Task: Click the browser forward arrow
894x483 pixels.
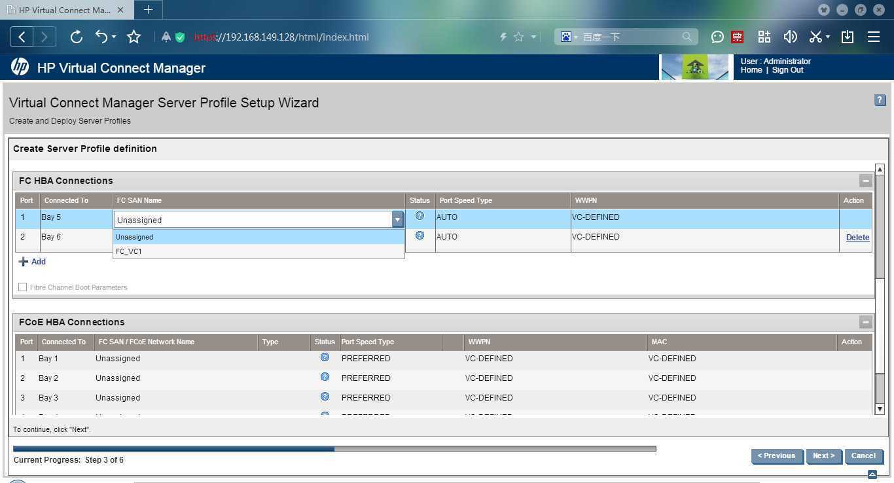Action: (45, 37)
